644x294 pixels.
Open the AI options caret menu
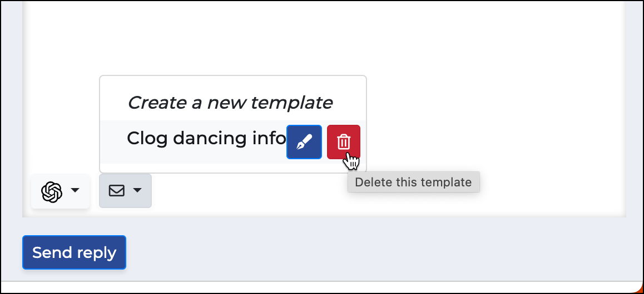coord(75,190)
